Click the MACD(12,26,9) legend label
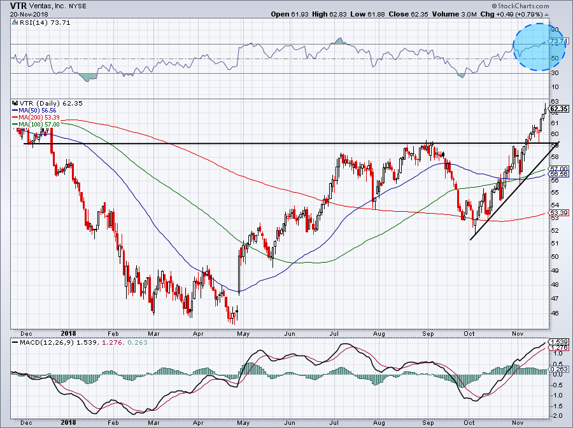 (x=48, y=342)
